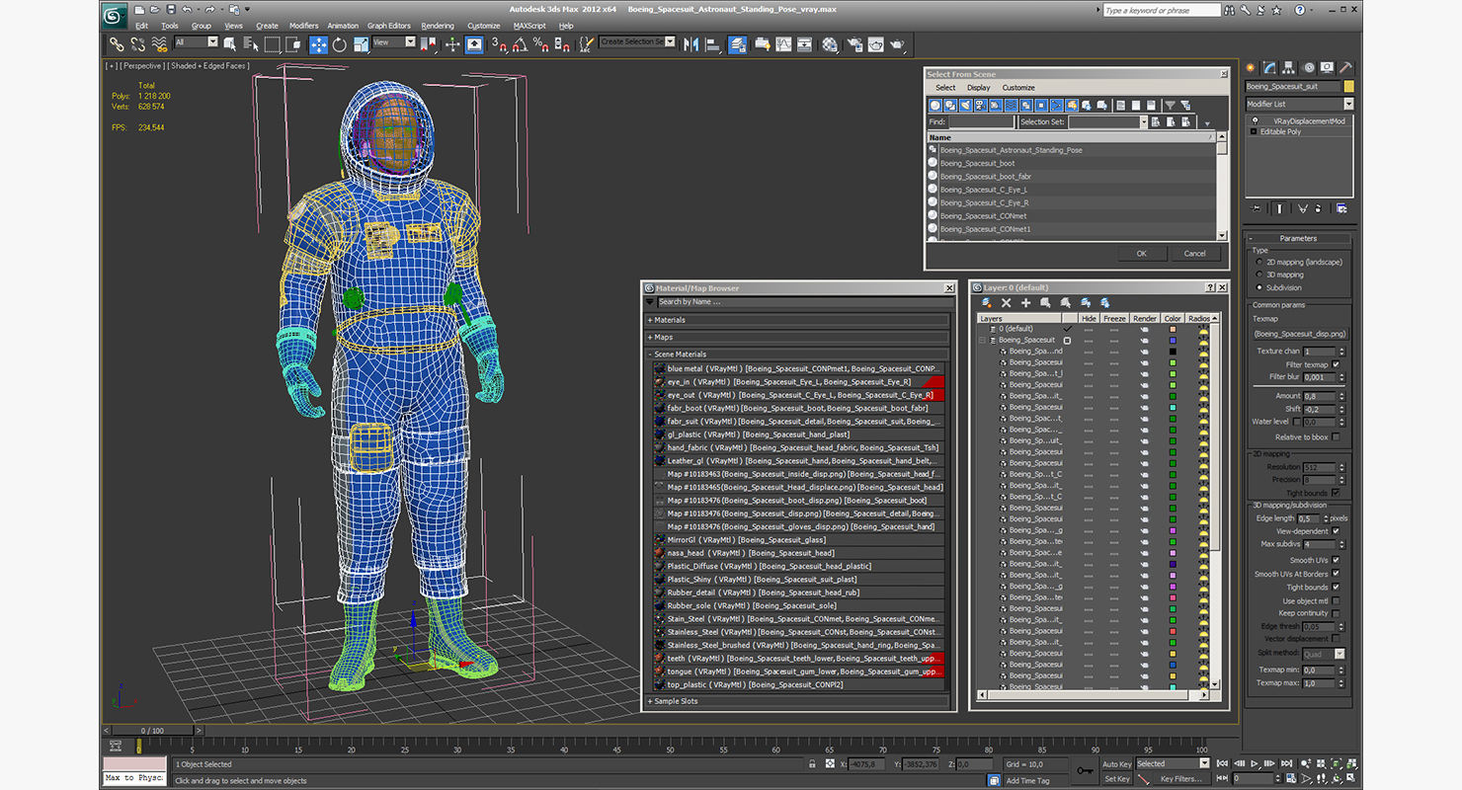Image resolution: width=1462 pixels, height=790 pixels.
Task: Toggle Display Geometry filter in Select From Scene
Action: point(934,105)
